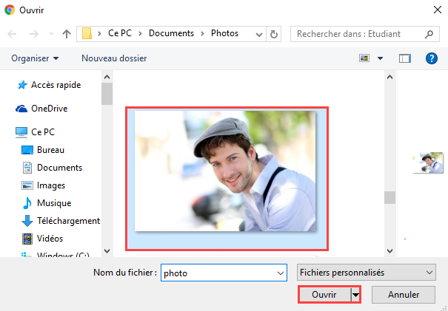Click the search magnifier icon
Image resolution: width=448 pixels, height=311 pixels.
429,34
